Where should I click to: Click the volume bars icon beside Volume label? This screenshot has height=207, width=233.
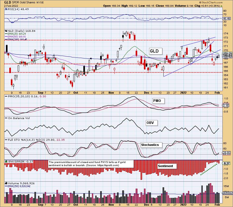pos(6,183)
